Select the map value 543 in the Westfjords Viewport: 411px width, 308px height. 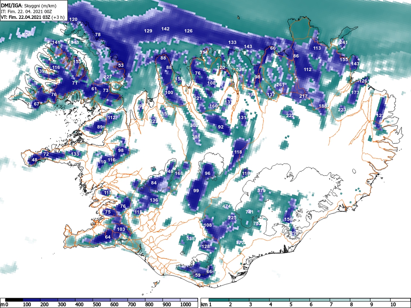click(75, 42)
